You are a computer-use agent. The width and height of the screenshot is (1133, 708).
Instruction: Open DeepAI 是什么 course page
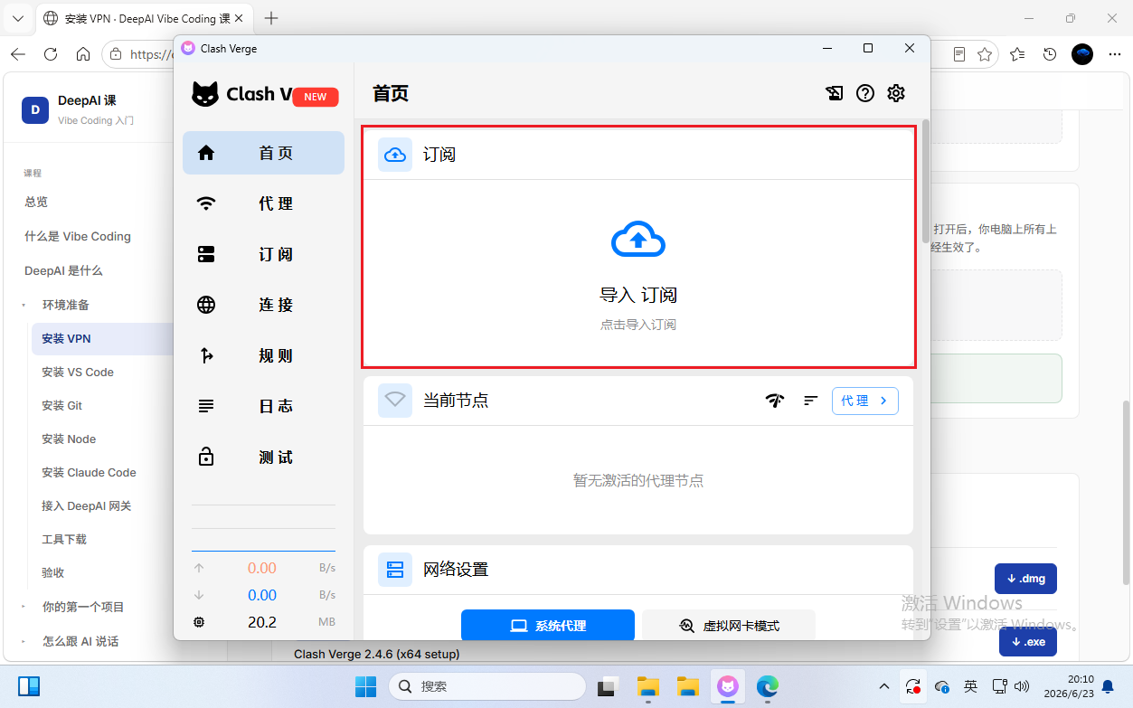tap(63, 270)
